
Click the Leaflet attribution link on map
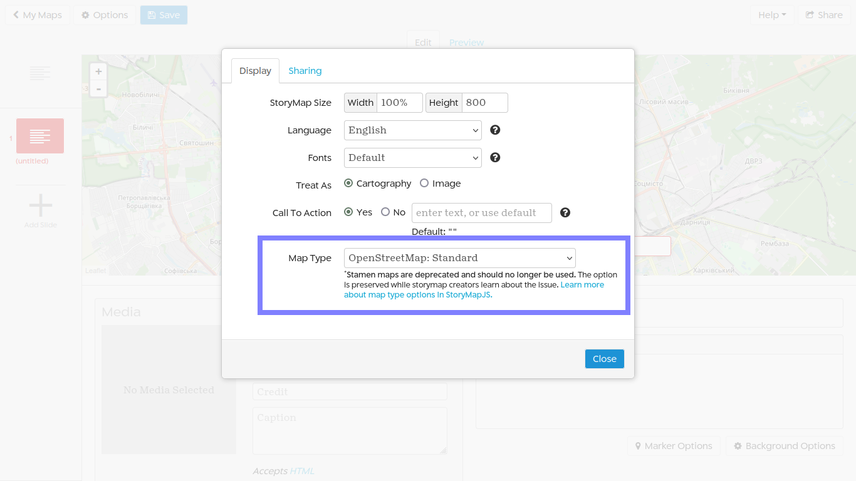coord(96,271)
